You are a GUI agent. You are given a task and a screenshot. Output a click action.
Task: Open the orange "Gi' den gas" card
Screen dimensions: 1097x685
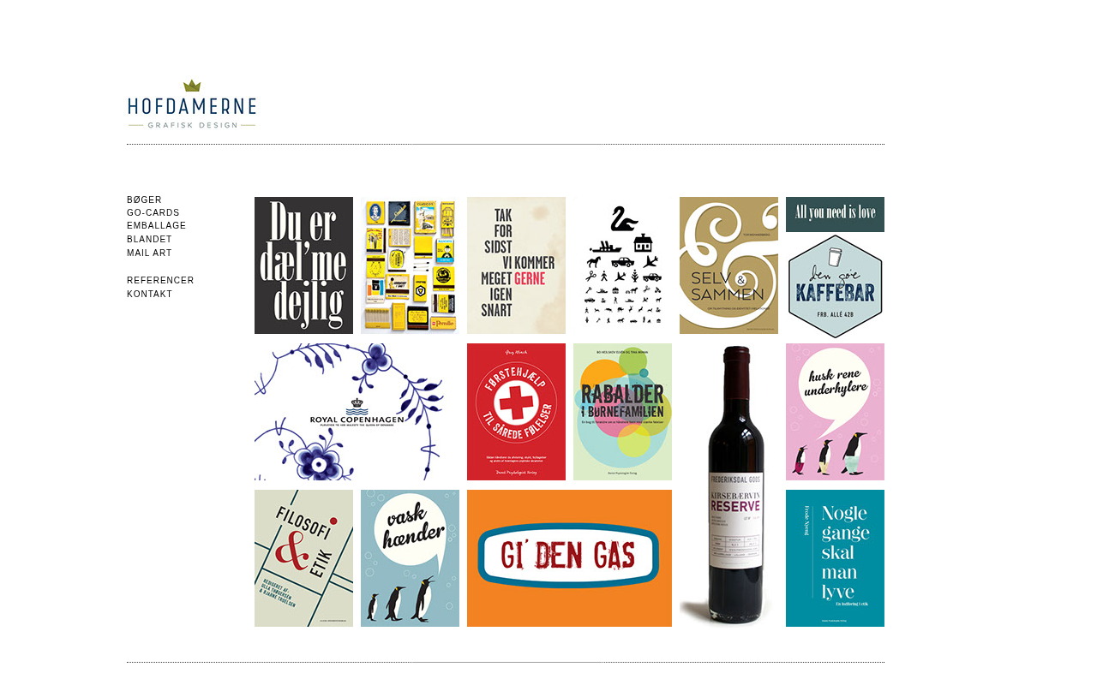pyautogui.click(x=569, y=558)
